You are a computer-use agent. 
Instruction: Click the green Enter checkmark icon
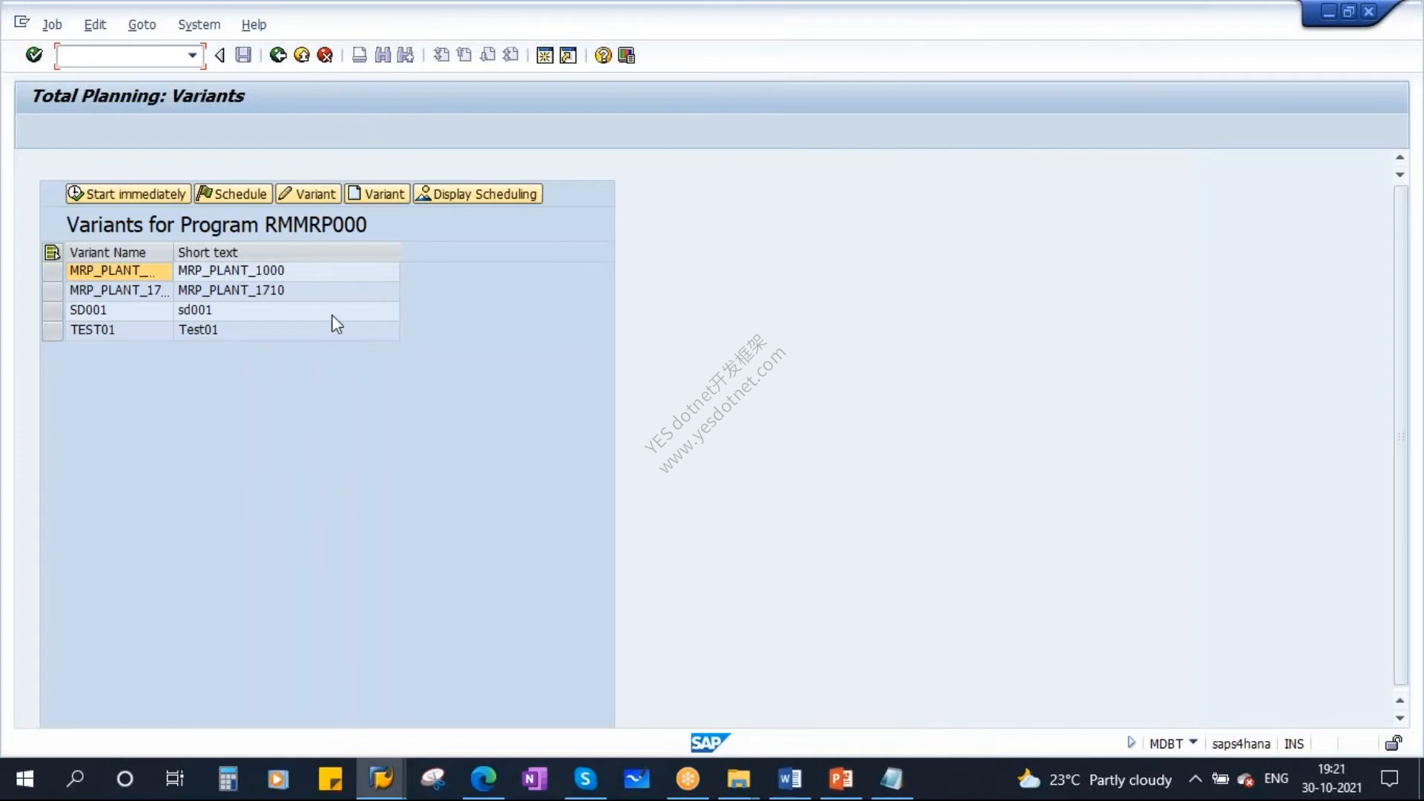pos(34,55)
